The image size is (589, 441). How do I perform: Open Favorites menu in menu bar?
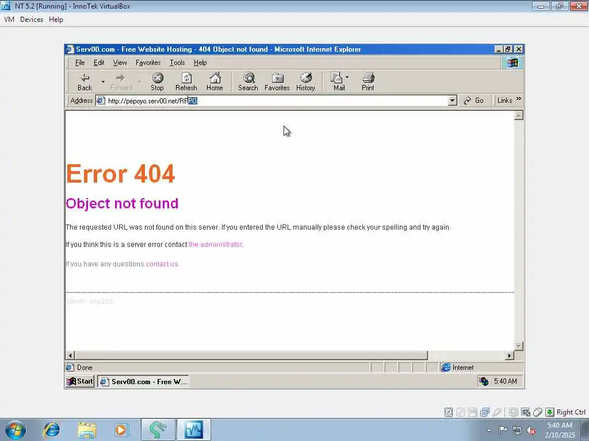click(148, 63)
